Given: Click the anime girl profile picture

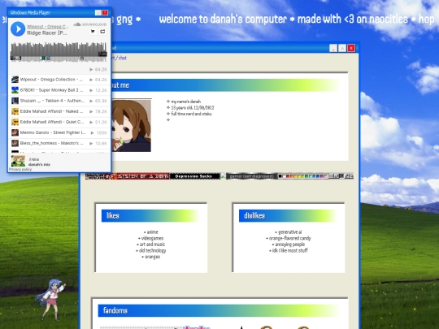Looking at the screenshot, I should 132,125.
